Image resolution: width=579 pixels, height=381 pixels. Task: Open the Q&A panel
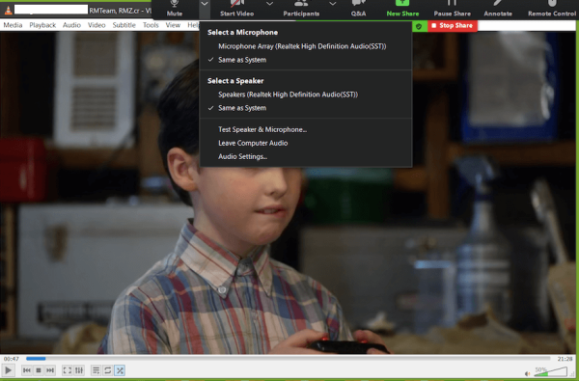(358, 8)
